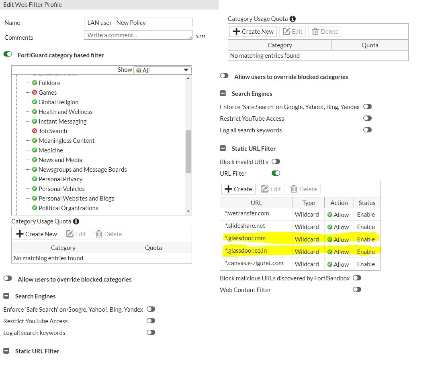Open the Show All categories dropdown

pos(162,70)
